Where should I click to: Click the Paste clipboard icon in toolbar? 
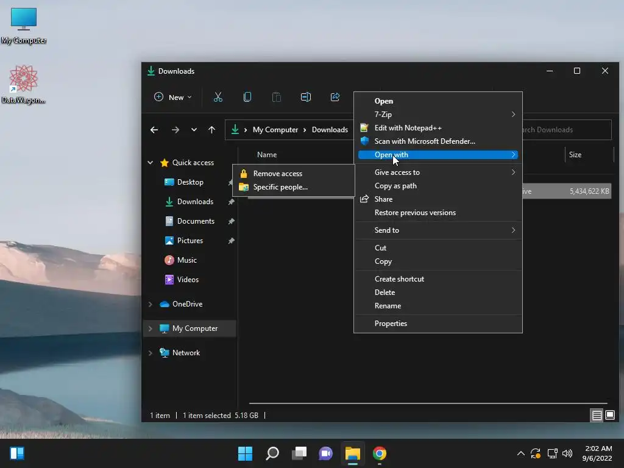[277, 97]
